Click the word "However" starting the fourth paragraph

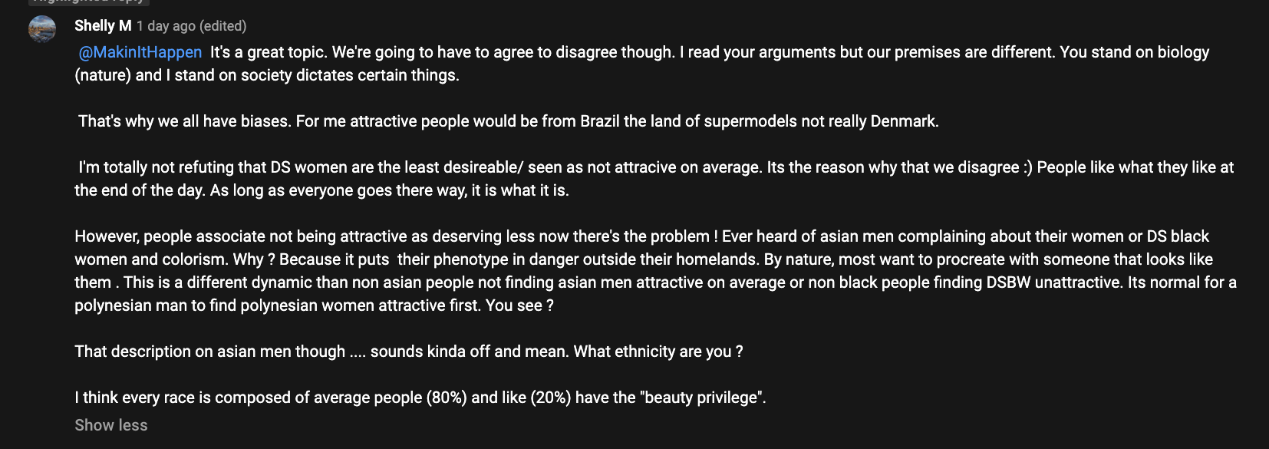(x=106, y=236)
